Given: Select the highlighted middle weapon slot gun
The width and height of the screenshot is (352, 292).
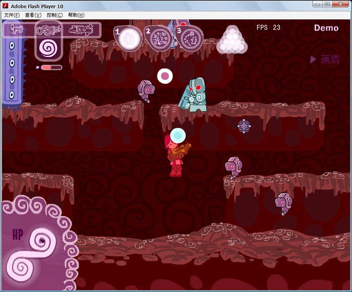Looking at the screenshot, I should [x=48, y=30].
